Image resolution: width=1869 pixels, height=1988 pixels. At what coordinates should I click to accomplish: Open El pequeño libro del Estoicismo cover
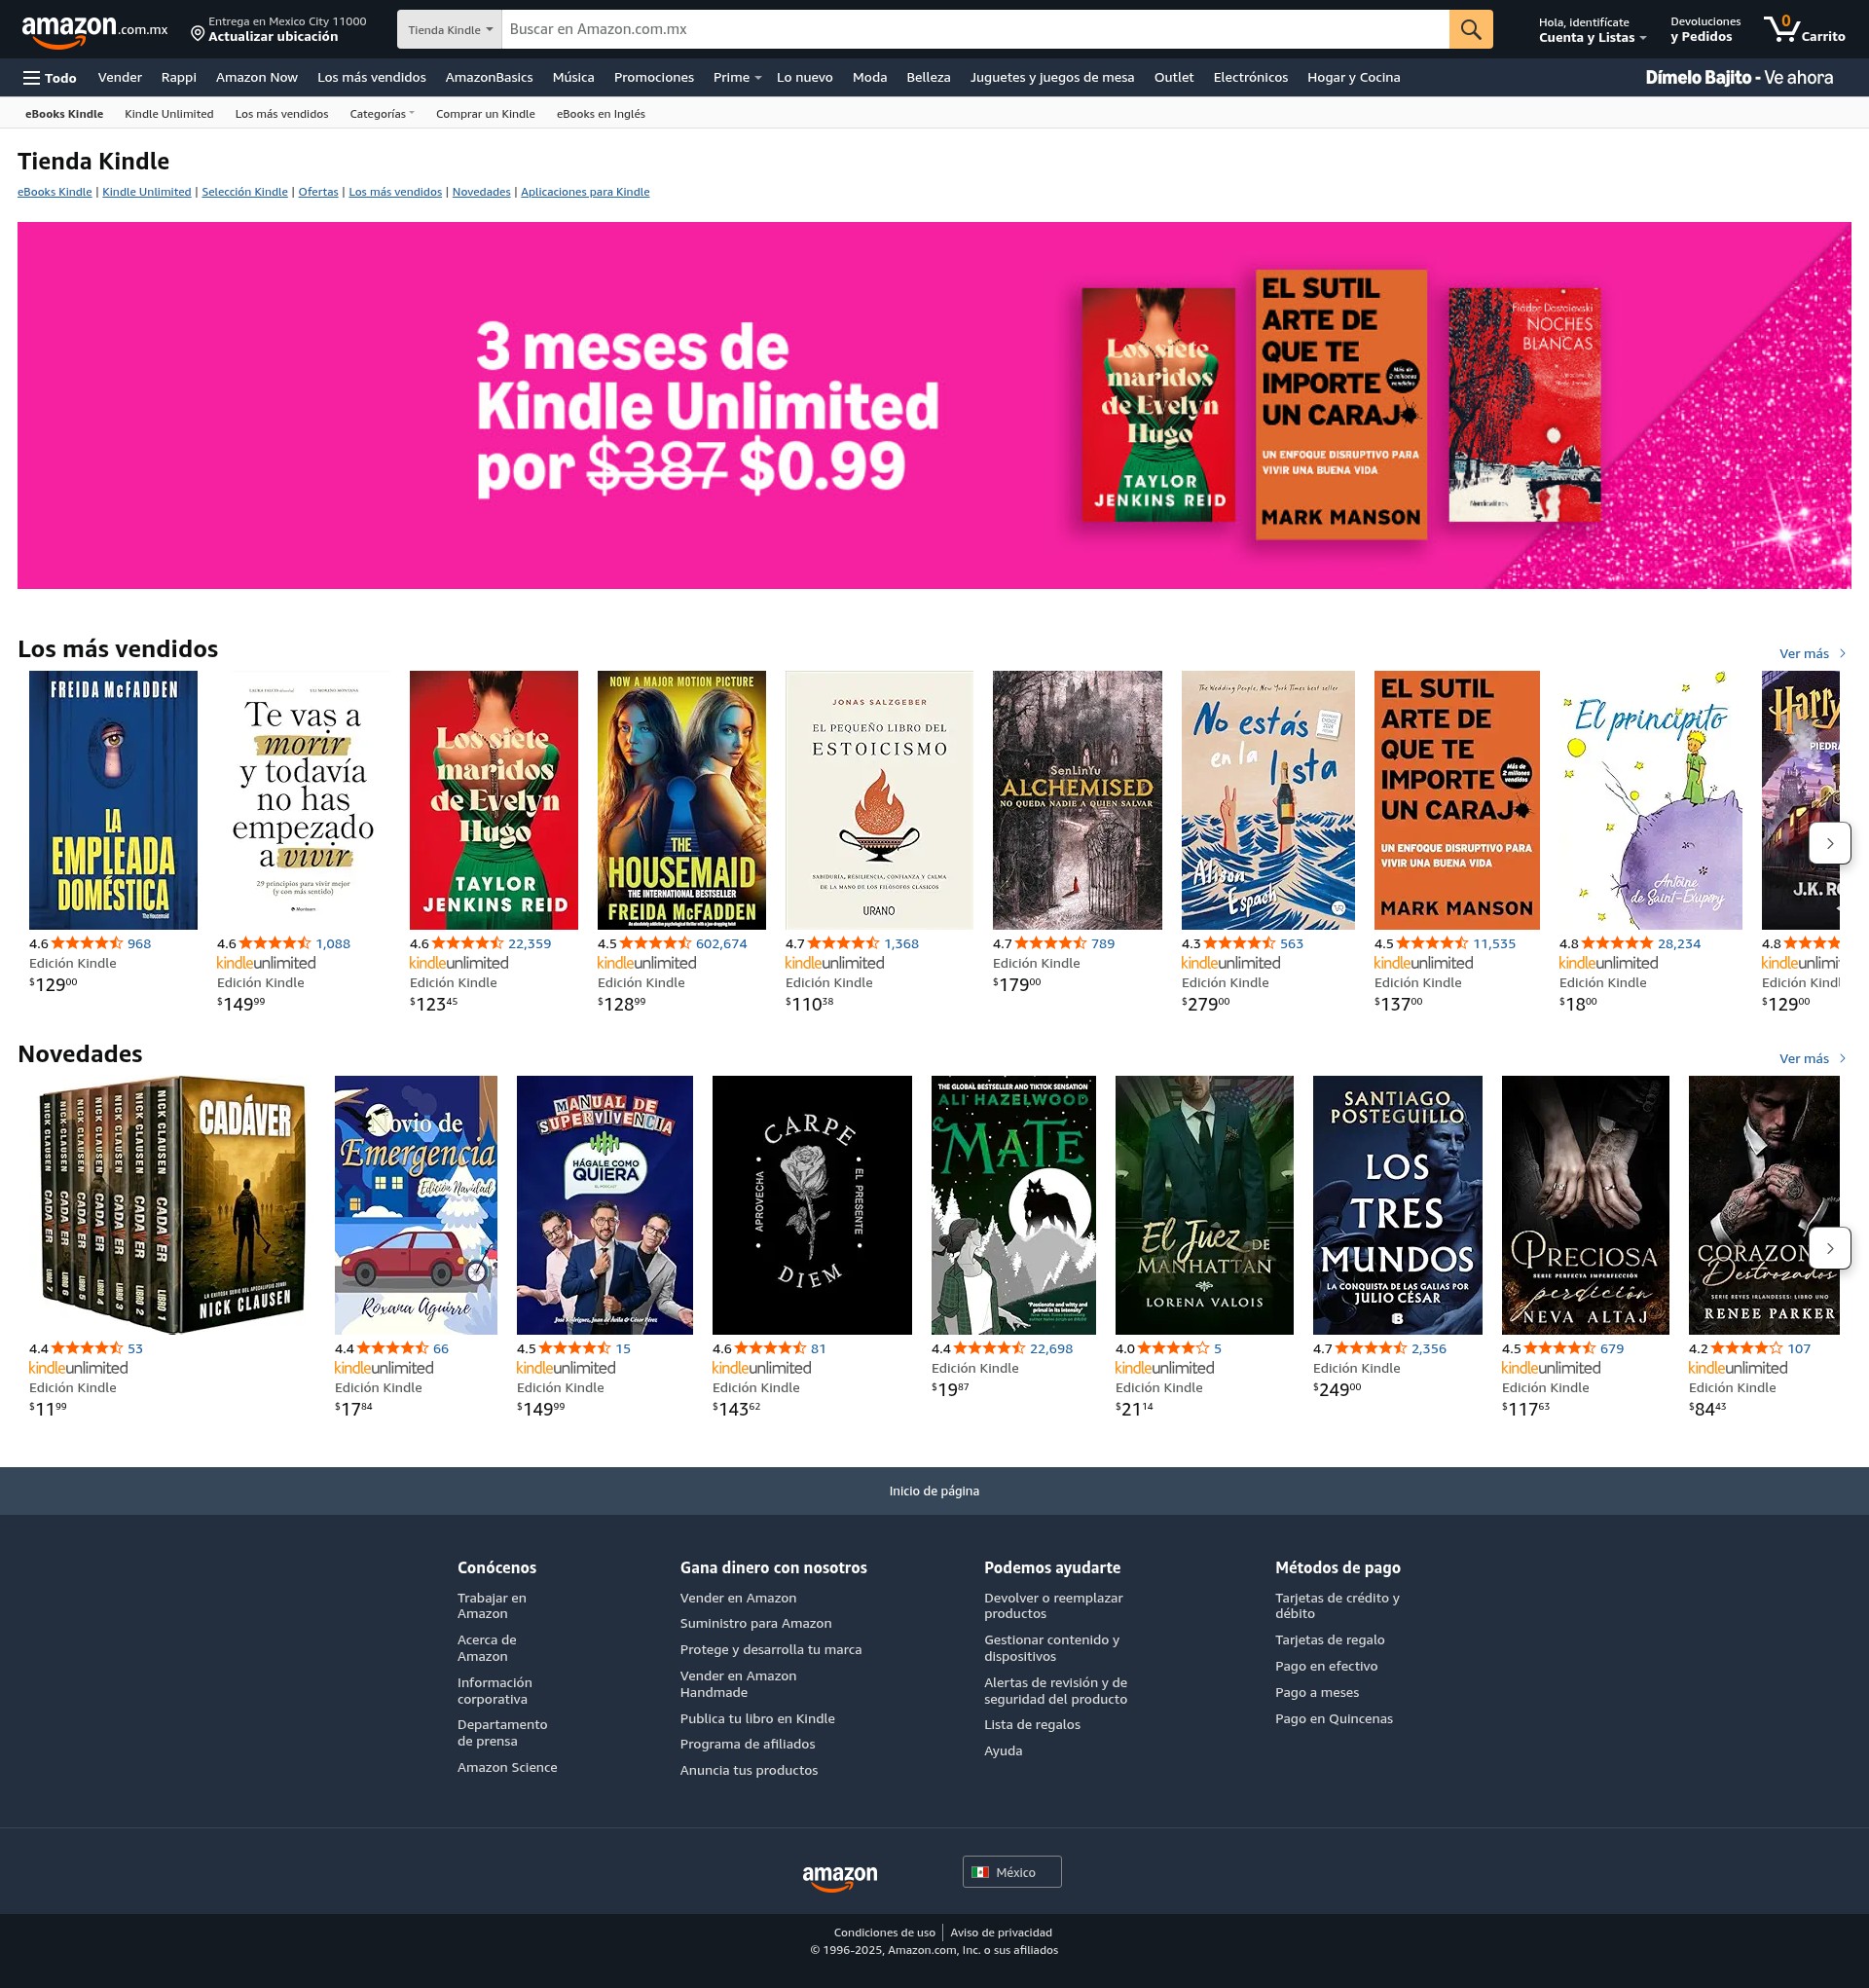point(879,800)
